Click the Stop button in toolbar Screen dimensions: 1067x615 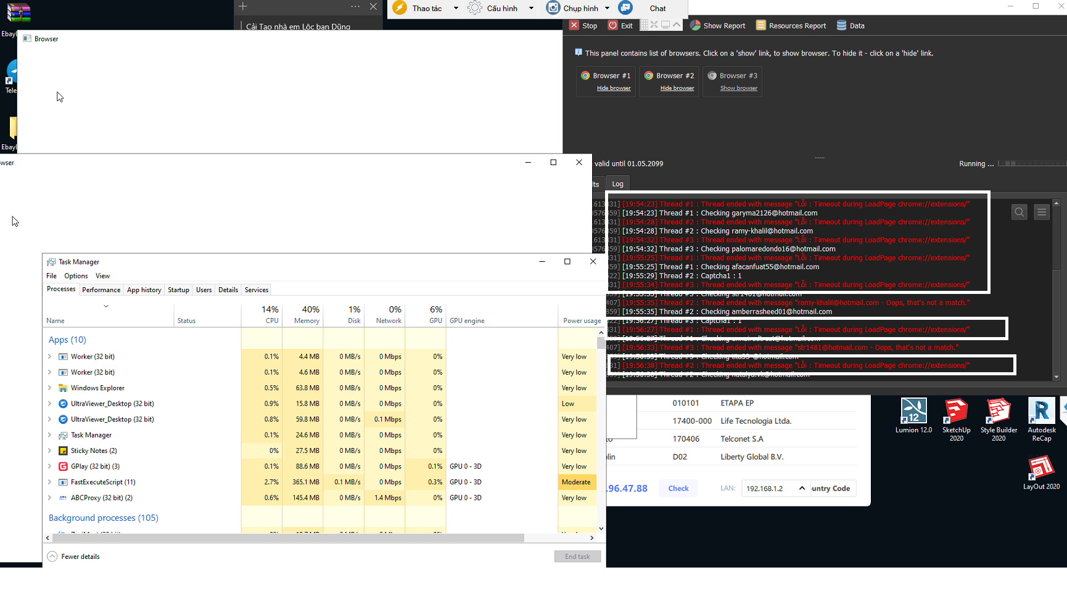(x=583, y=26)
